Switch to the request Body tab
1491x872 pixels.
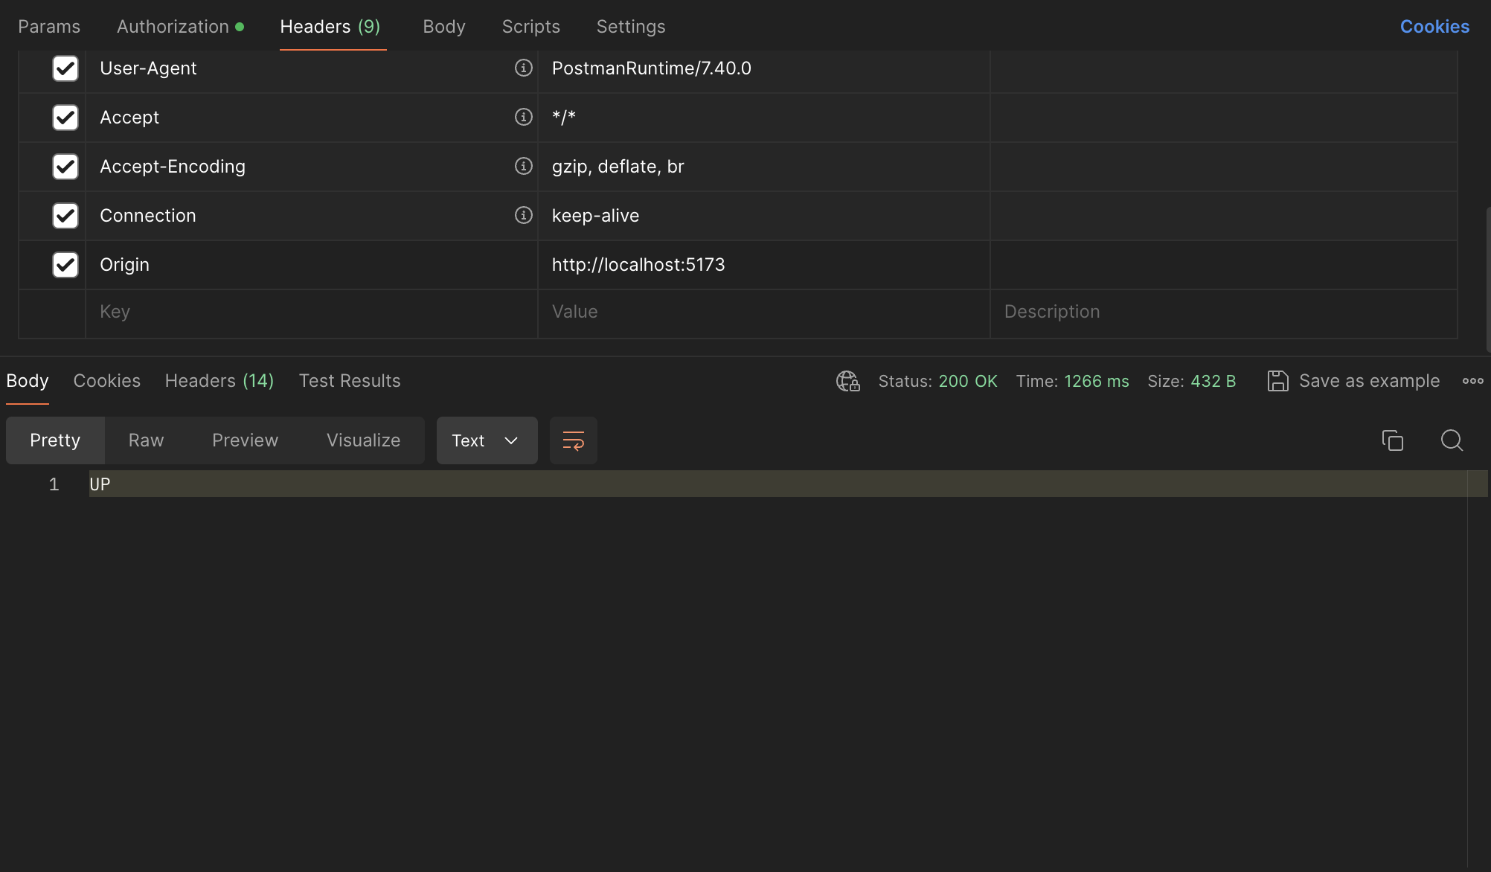[443, 27]
